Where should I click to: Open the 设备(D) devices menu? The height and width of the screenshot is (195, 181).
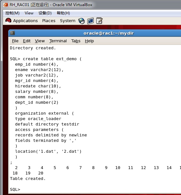pyautogui.click(x=45, y=13)
